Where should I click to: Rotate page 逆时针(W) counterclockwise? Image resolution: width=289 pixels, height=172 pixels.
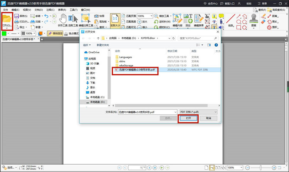[162, 22]
